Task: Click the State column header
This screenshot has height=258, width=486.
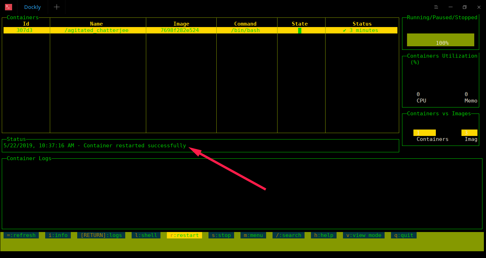Action: point(300,24)
